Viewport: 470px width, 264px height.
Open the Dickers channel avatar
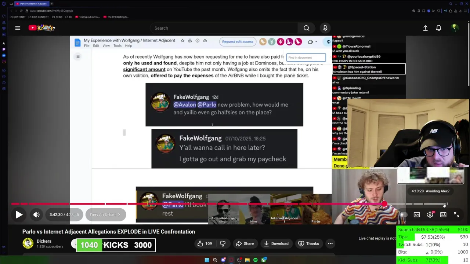28,243
